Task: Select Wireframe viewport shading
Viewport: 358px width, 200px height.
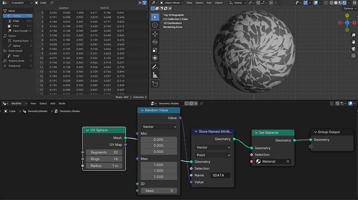Action: 332,3
